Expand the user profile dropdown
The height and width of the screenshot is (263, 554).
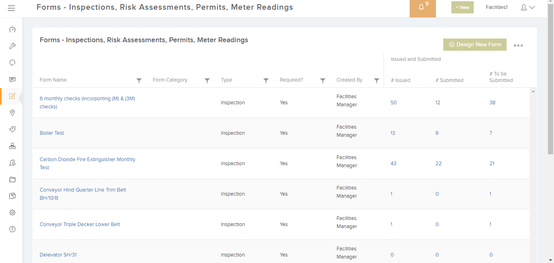pyautogui.click(x=528, y=7)
